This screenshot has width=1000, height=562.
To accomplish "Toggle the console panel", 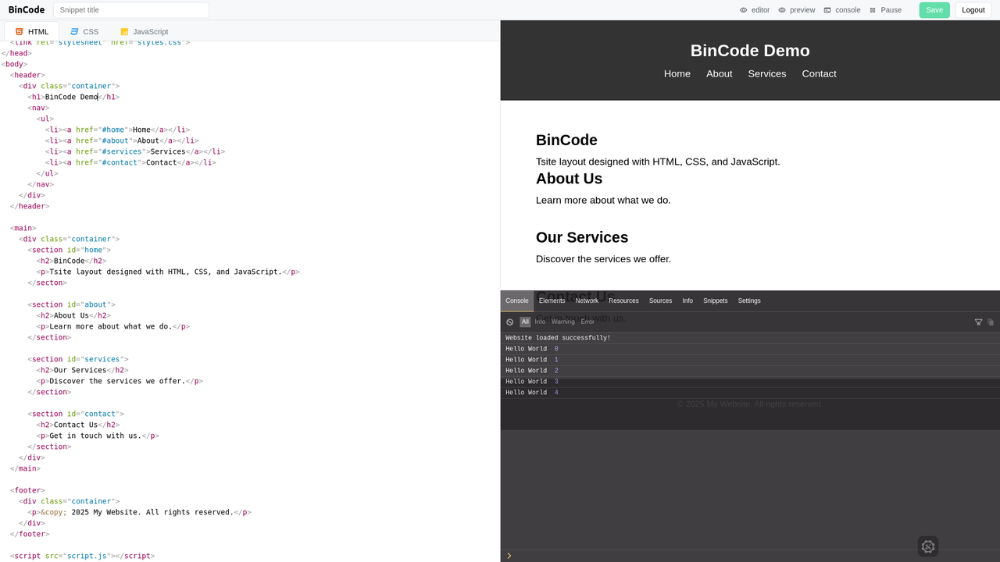I will tap(841, 10).
